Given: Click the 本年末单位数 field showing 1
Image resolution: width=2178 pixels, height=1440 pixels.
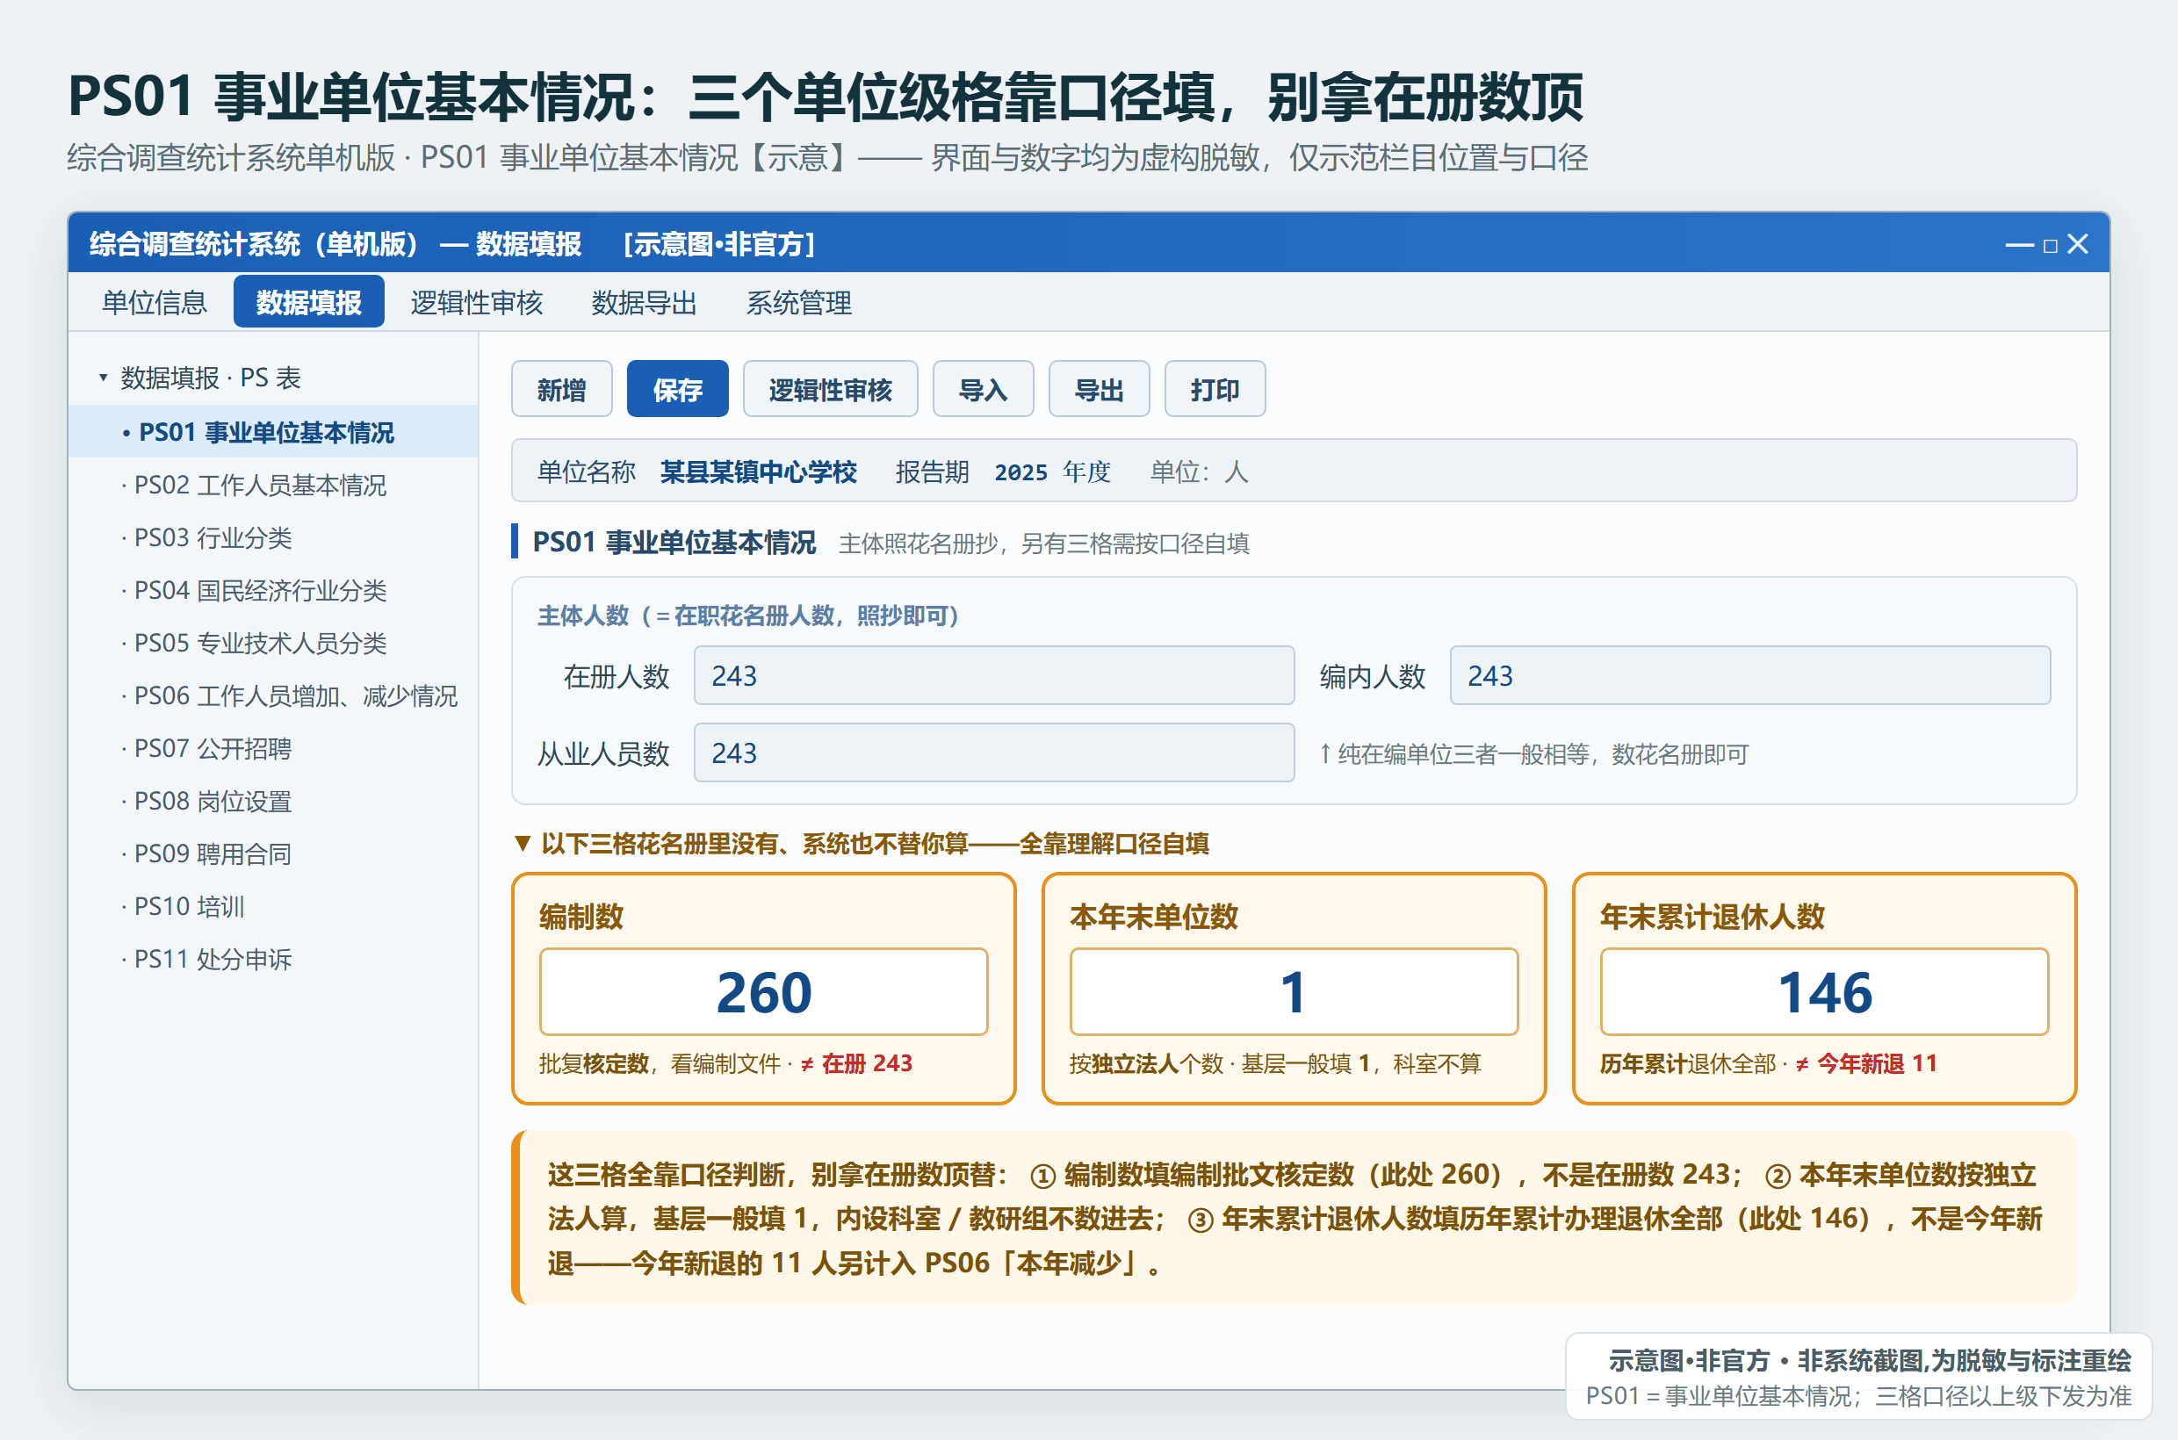Looking at the screenshot, I should click(1294, 992).
